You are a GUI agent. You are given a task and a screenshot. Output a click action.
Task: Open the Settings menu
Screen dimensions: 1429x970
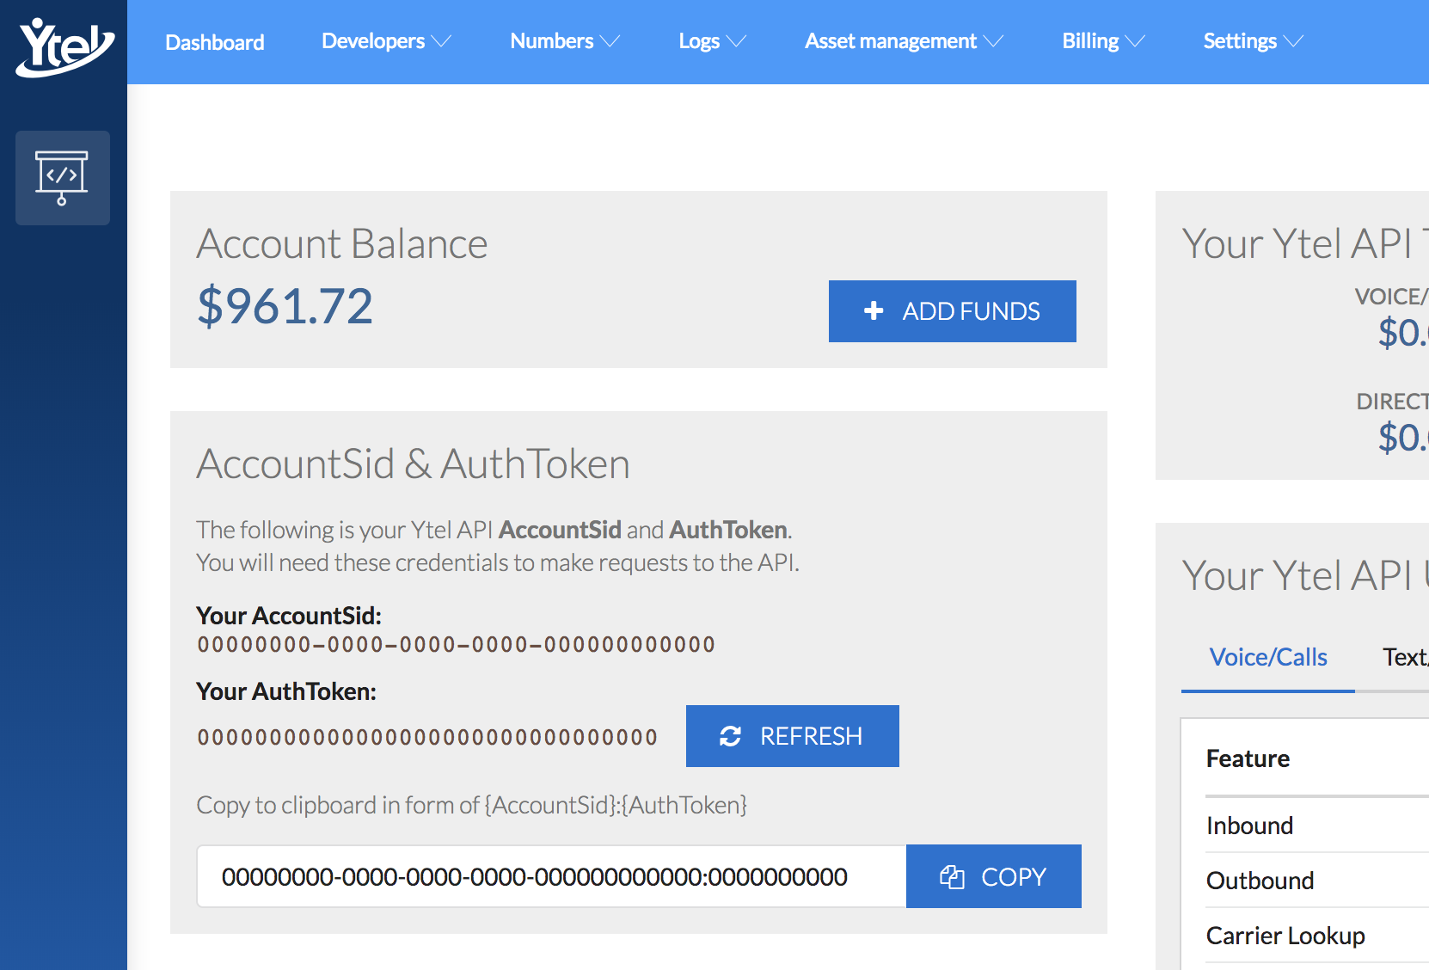[x=1253, y=41]
